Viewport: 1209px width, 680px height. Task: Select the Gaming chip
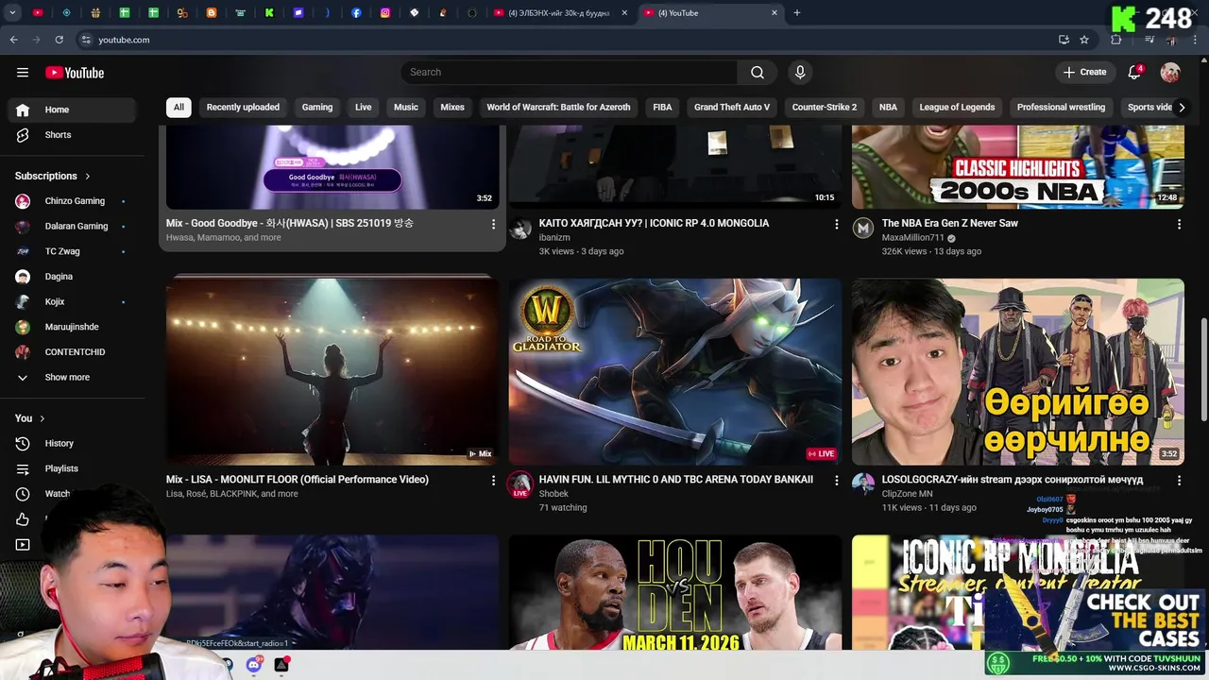point(317,108)
